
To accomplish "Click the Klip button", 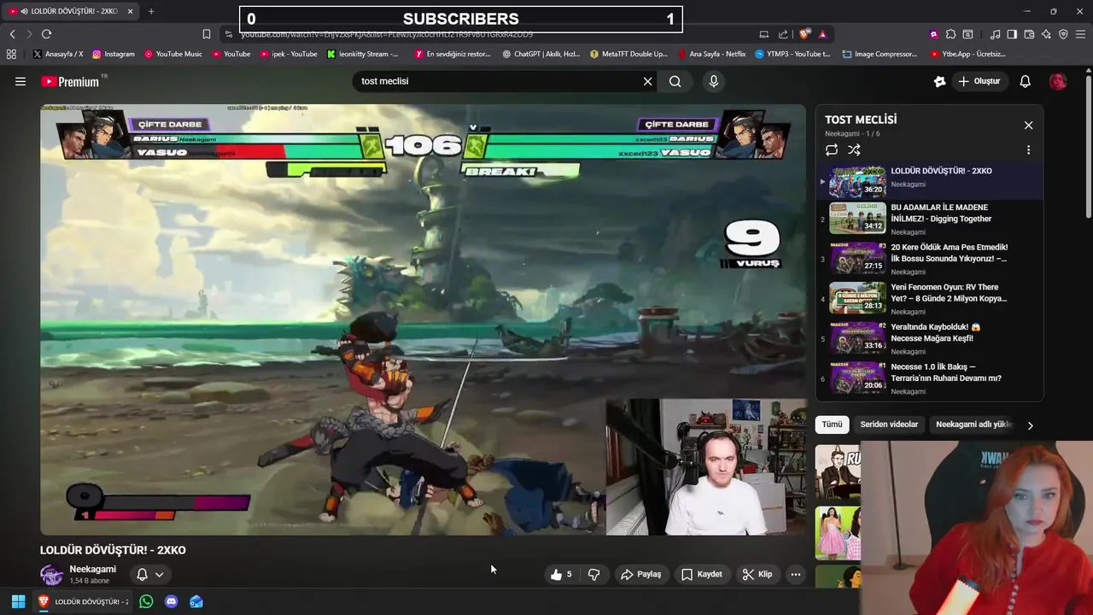I will click(757, 574).
